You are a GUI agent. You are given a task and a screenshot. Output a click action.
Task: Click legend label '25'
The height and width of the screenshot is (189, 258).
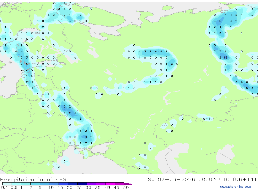point(79,187)
